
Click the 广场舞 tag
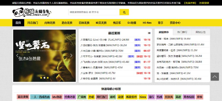click(x=82, y=97)
